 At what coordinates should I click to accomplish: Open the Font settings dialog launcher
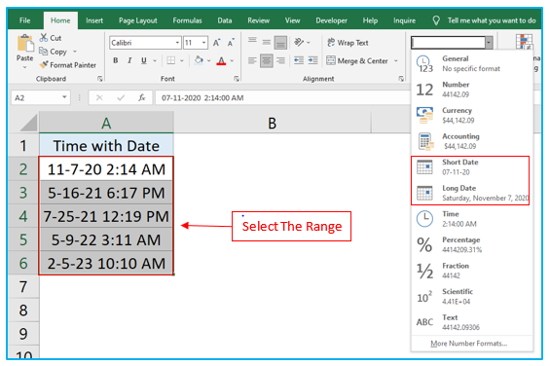pyautogui.click(x=237, y=79)
